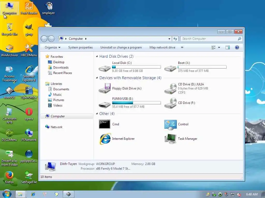Collapse Devices with Removable Storage group
The image size is (265, 198).
97,78
